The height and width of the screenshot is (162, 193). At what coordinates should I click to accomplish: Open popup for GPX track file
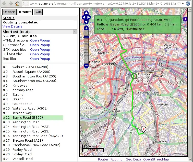pyautogui.click(x=40, y=45)
